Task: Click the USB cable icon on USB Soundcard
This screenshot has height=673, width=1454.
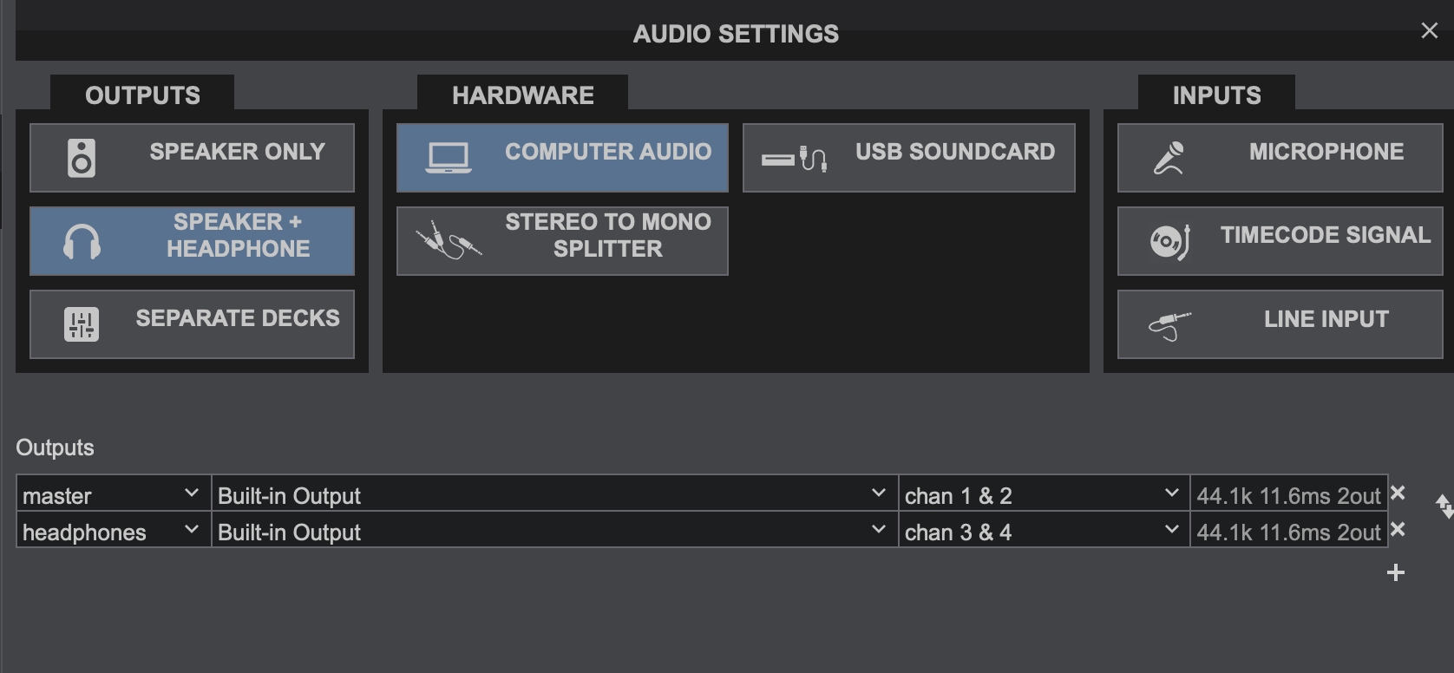Action: (792, 157)
